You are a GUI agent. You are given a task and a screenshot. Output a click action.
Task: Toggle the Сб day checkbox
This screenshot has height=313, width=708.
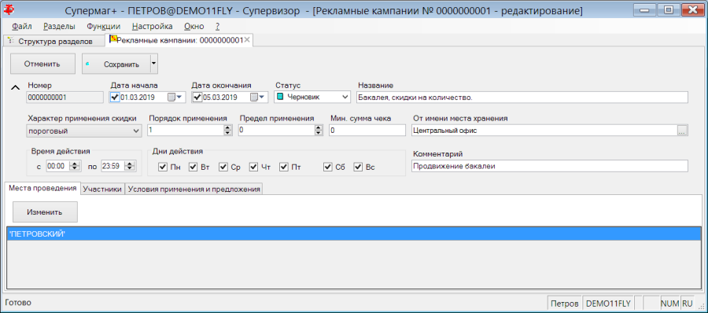(x=328, y=167)
